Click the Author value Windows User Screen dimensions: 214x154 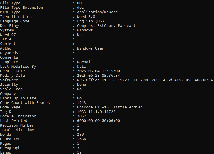pyautogui.click(x=91, y=48)
